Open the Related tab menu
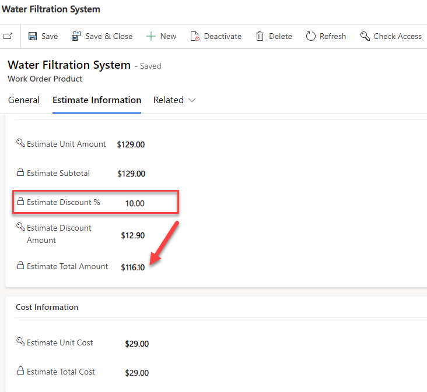This screenshot has width=427, height=392. pyautogui.click(x=174, y=100)
